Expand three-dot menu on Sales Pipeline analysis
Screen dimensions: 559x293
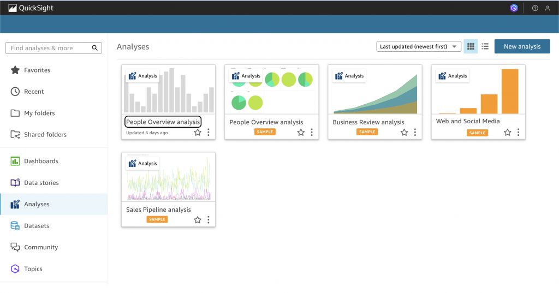[x=208, y=220]
